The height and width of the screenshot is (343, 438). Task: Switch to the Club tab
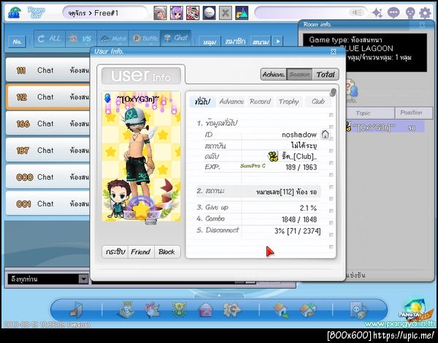point(318,101)
